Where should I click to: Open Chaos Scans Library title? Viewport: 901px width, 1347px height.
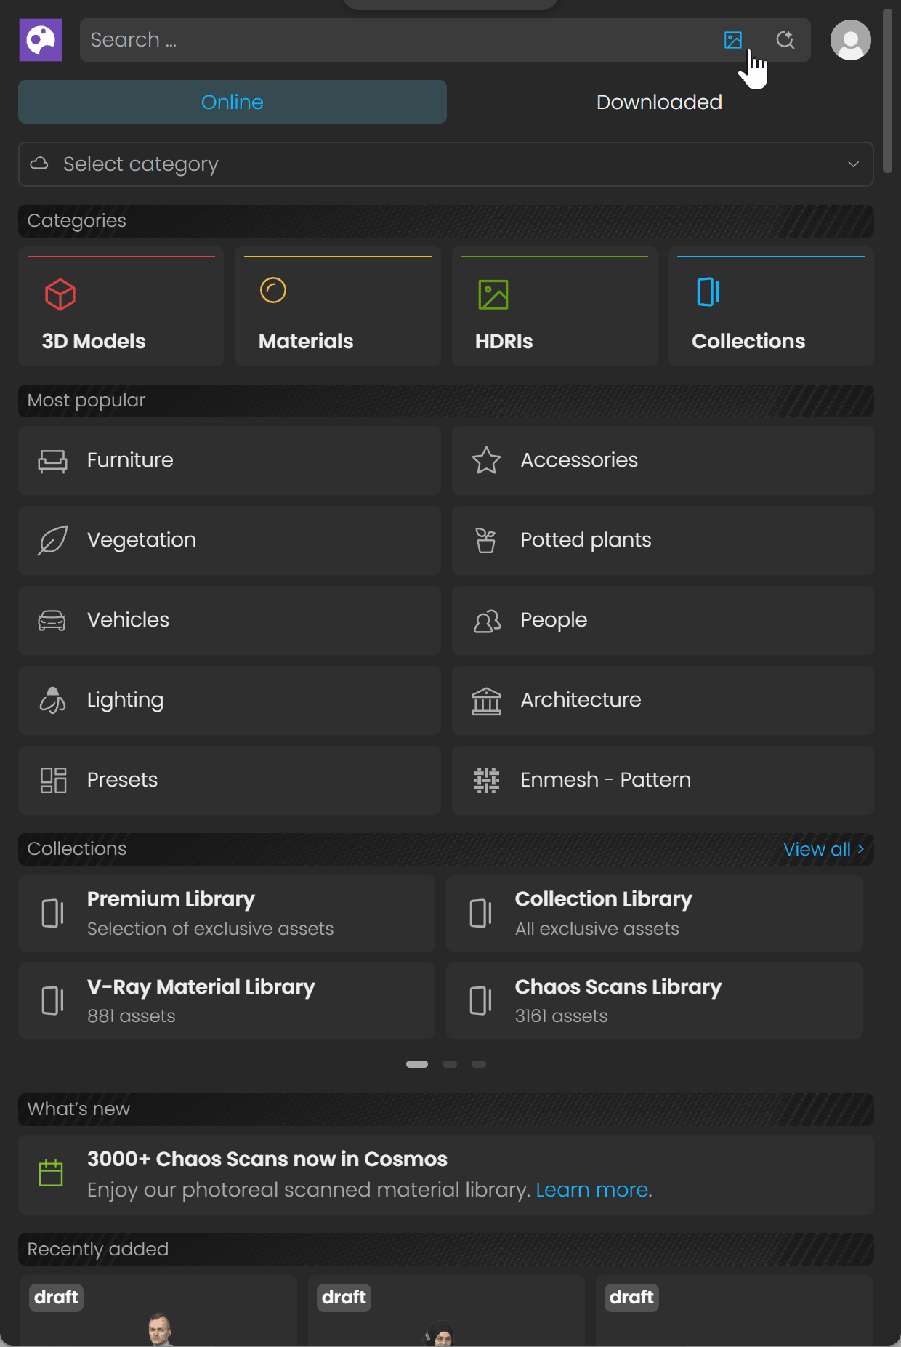click(x=618, y=987)
